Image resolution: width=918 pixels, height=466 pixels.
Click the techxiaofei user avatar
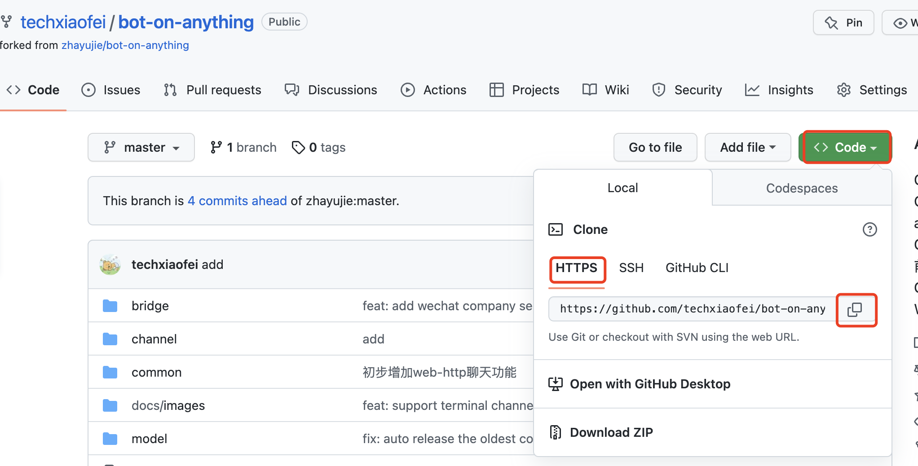110,265
